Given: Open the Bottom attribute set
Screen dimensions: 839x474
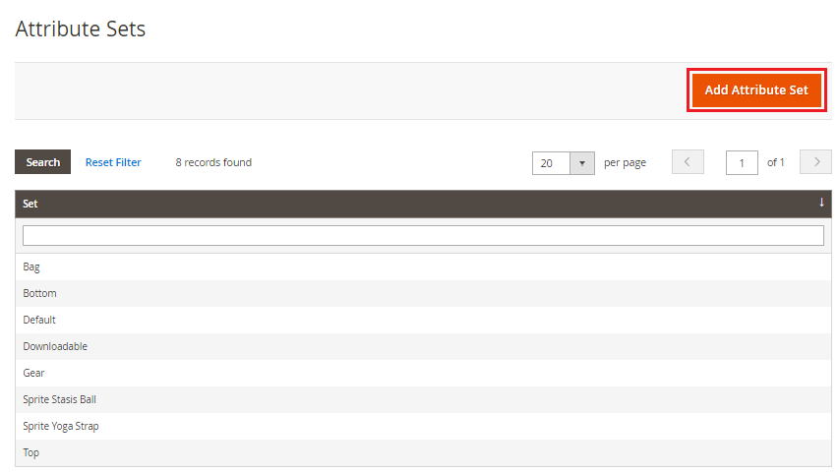Looking at the screenshot, I should point(39,293).
